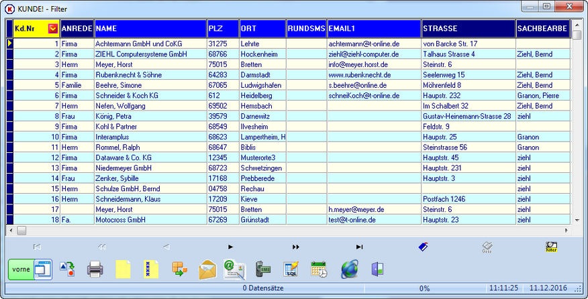Select the Beehre, Simone row name
The image size is (588, 299).
point(150,85)
